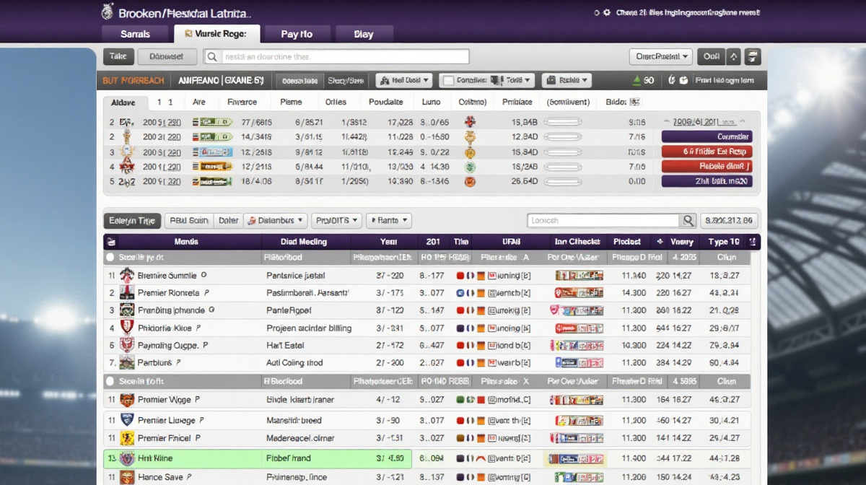Viewport: 866px width, 485px height.
Task: Open the PryOITS dropdown menu
Action: (x=336, y=221)
